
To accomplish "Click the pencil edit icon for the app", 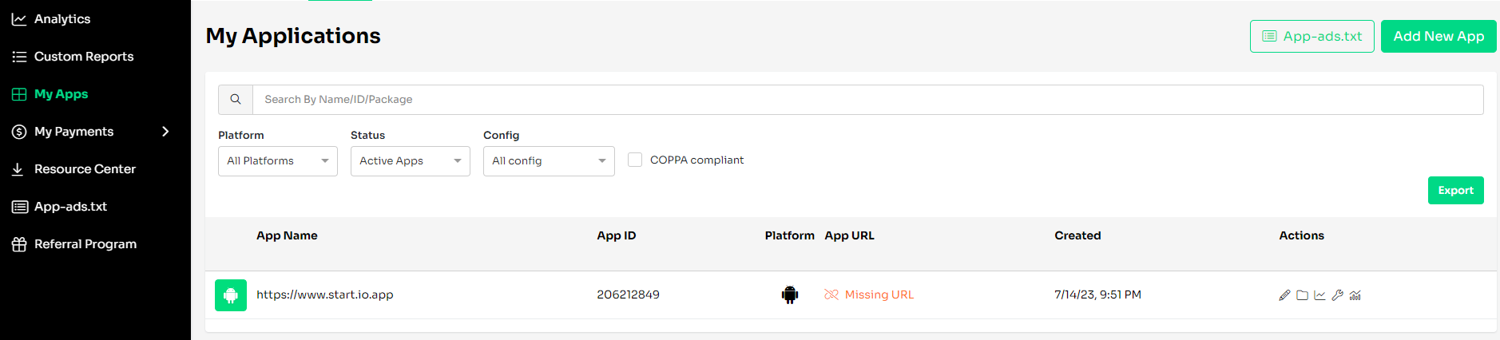I will pos(1284,295).
